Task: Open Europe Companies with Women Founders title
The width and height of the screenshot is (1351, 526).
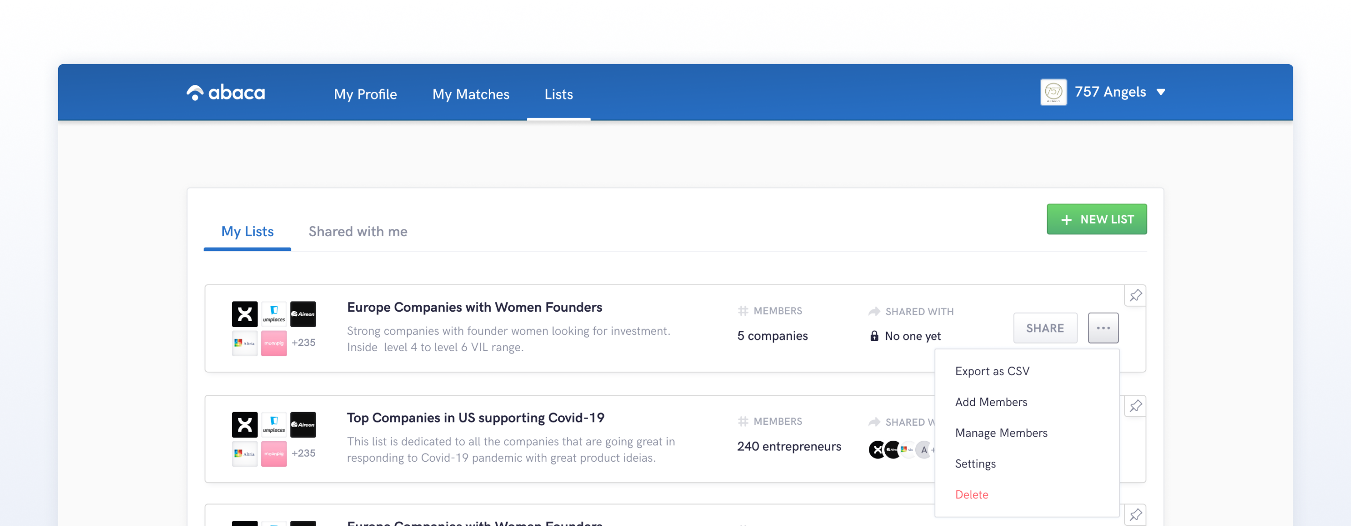Action: click(x=474, y=307)
